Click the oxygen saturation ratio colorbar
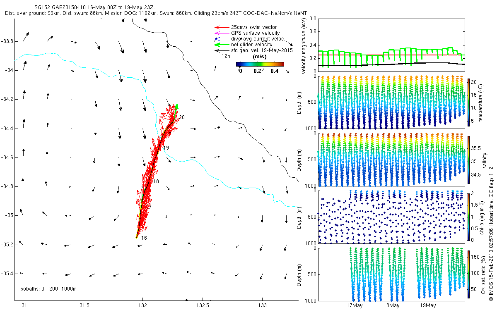Viewport: 497px width, 310px height. coord(468,274)
